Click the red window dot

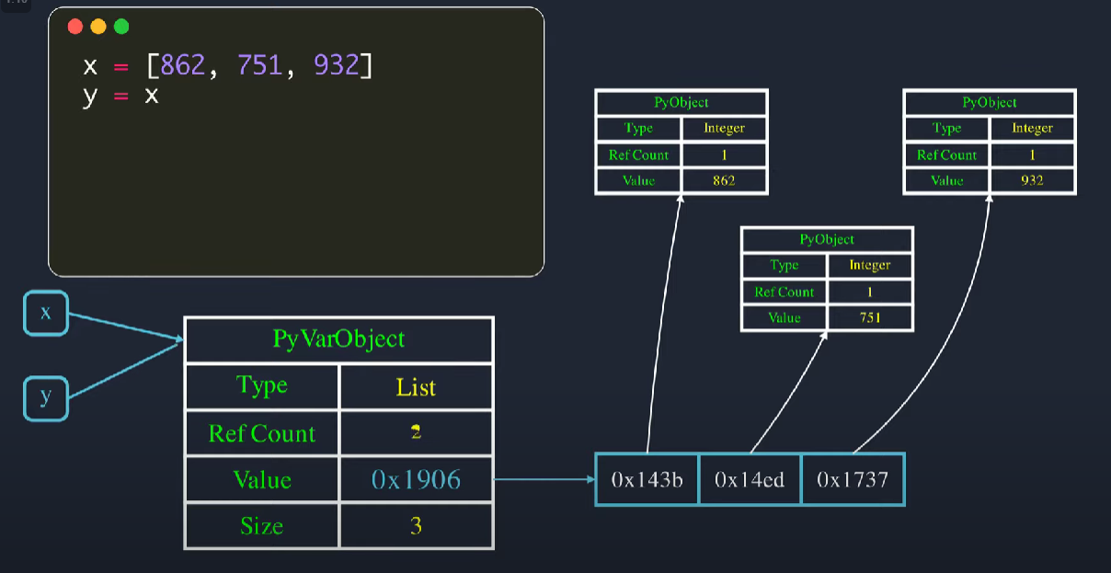[x=75, y=27]
